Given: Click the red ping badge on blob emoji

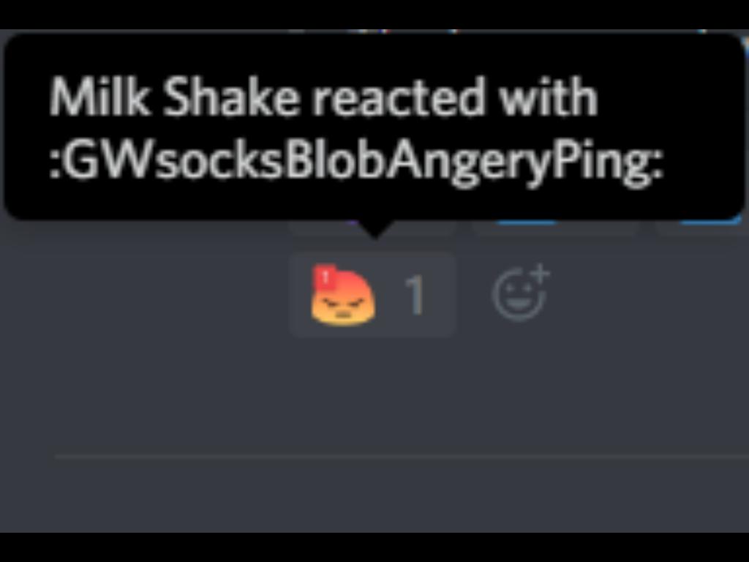Looking at the screenshot, I should pyautogui.click(x=325, y=277).
